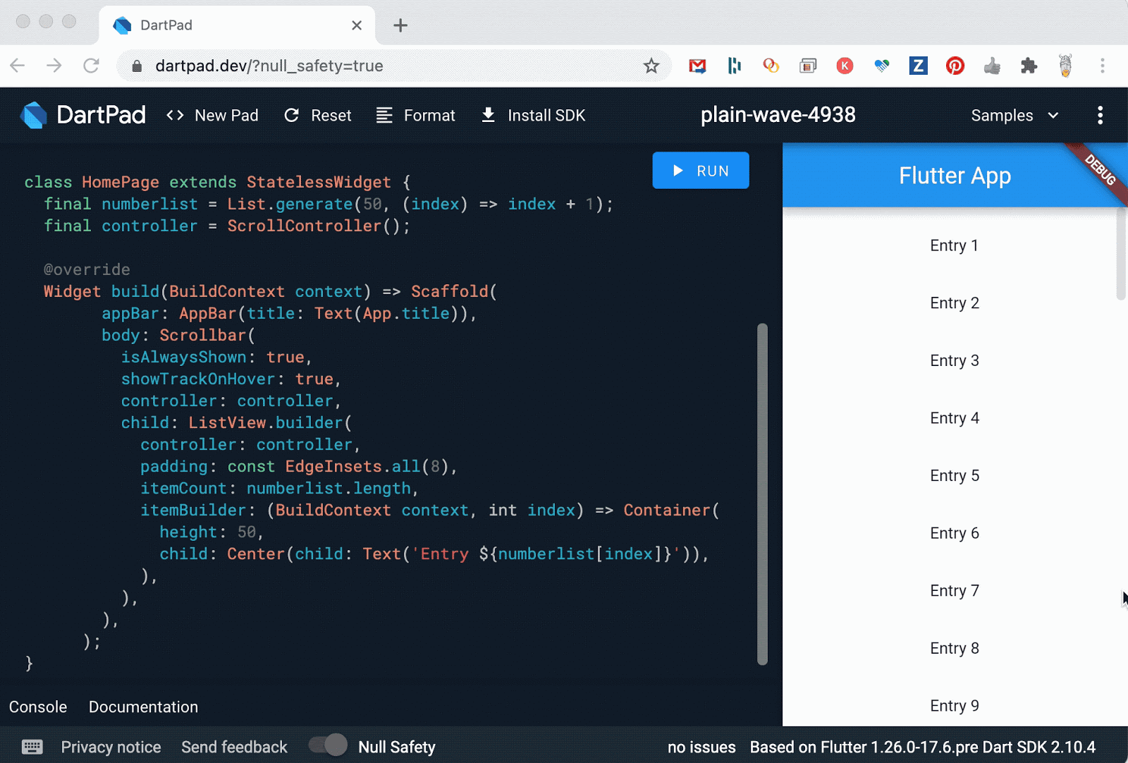Image resolution: width=1128 pixels, height=763 pixels.
Task: Open the Samples dropdown
Action: [1013, 115]
